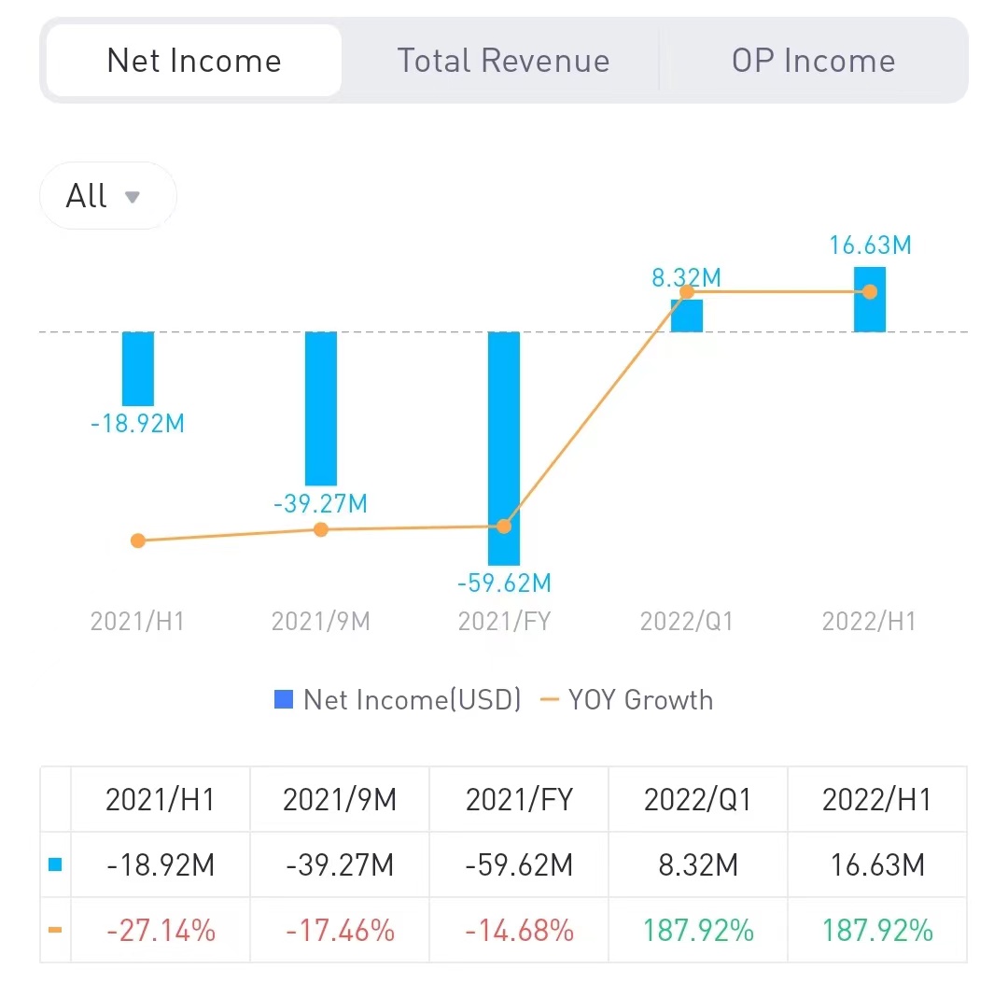Click the 2021/9M table column header
Viewport: 1008px width, 997px height.
tap(340, 800)
